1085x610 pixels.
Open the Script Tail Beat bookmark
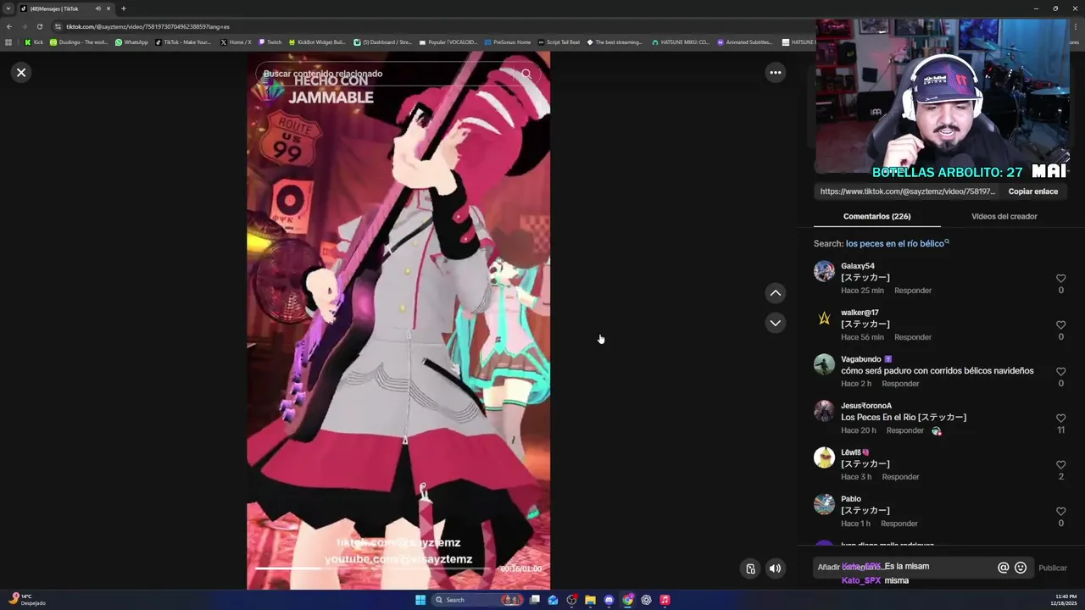559,42
